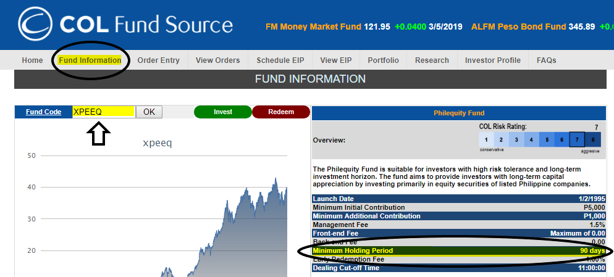
Task: Click the Dealing Cut-off Time row
Action: 459,268
